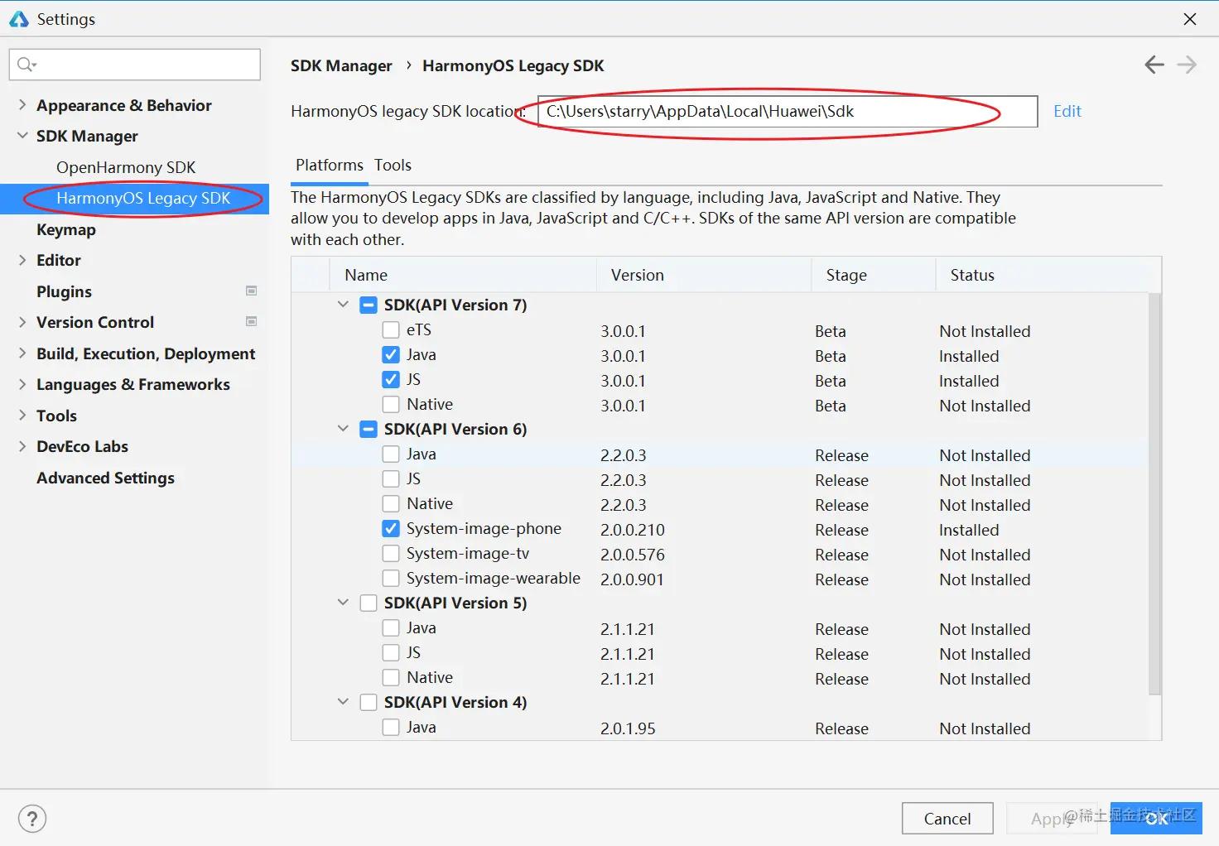Expand the DevEco Labs node
Image resolution: width=1219 pixels, height=846 pixels.
[22, 446]
